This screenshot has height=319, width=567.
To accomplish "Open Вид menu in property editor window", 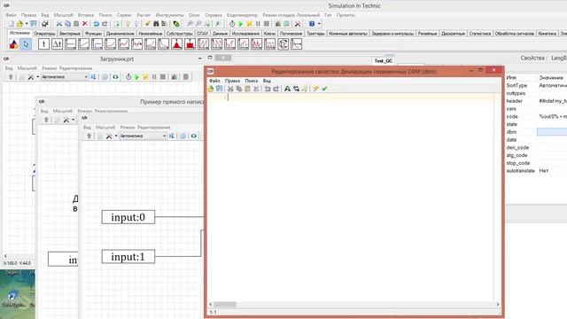I will pos(267,81).
